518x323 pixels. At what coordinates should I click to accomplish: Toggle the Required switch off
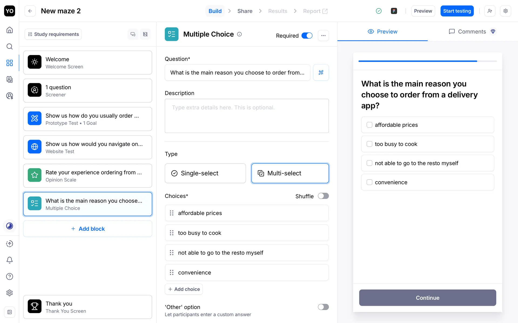pos(307,36)
